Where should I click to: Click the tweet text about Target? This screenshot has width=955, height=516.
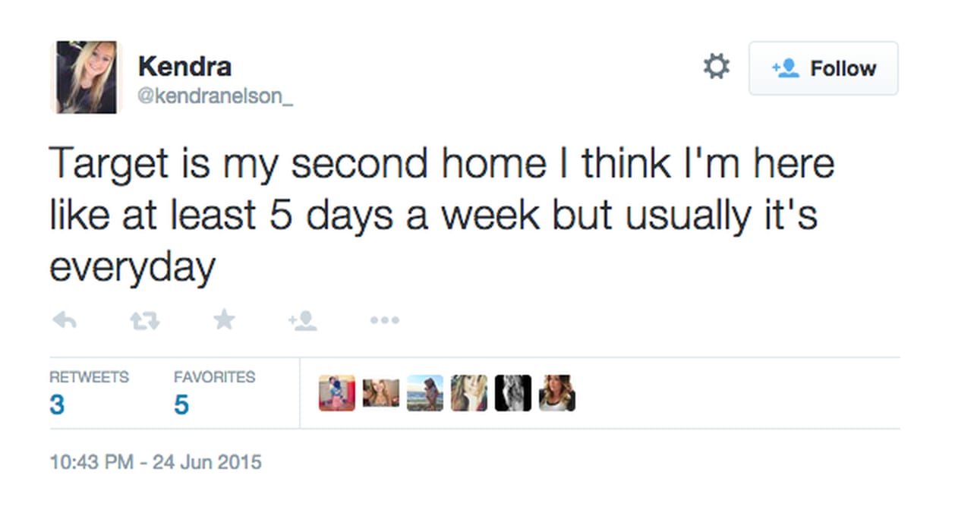tap(440, 216)
